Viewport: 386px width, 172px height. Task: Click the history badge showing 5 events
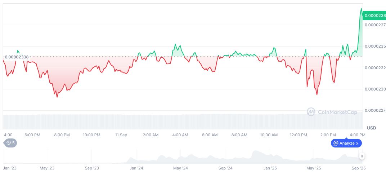pyautogui.click(x=10, y=143)
